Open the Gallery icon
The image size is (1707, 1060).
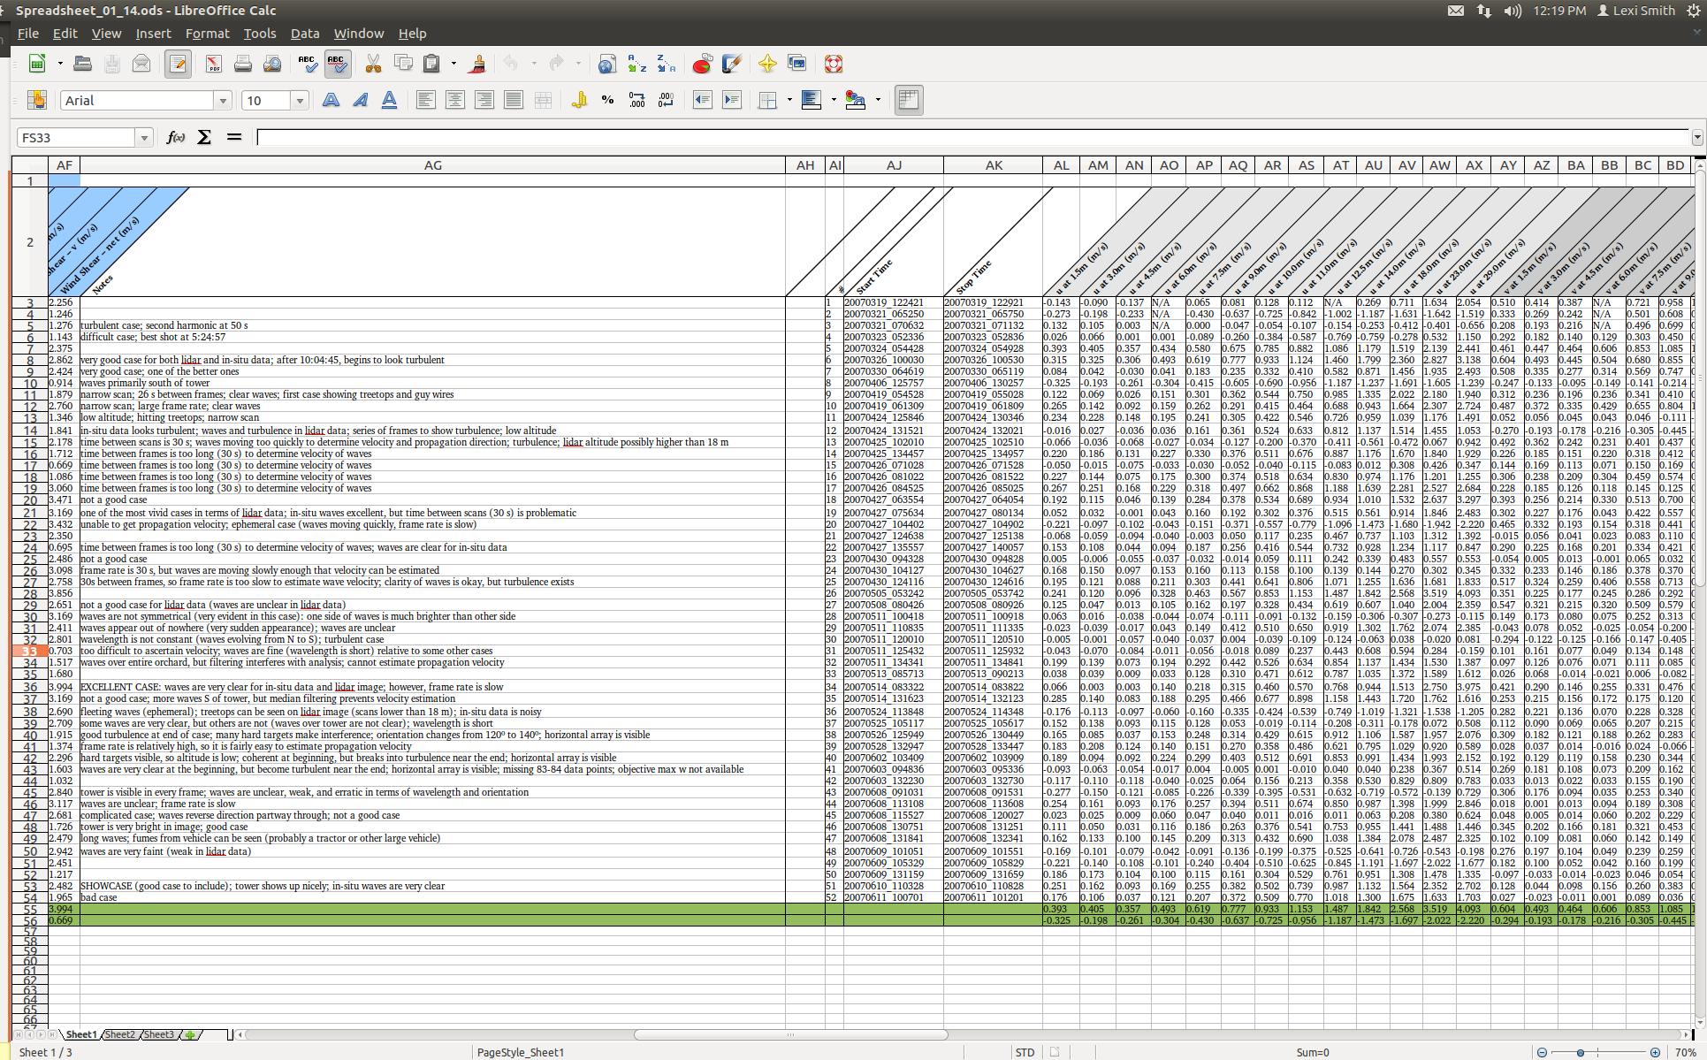click(x=796, y=64)
